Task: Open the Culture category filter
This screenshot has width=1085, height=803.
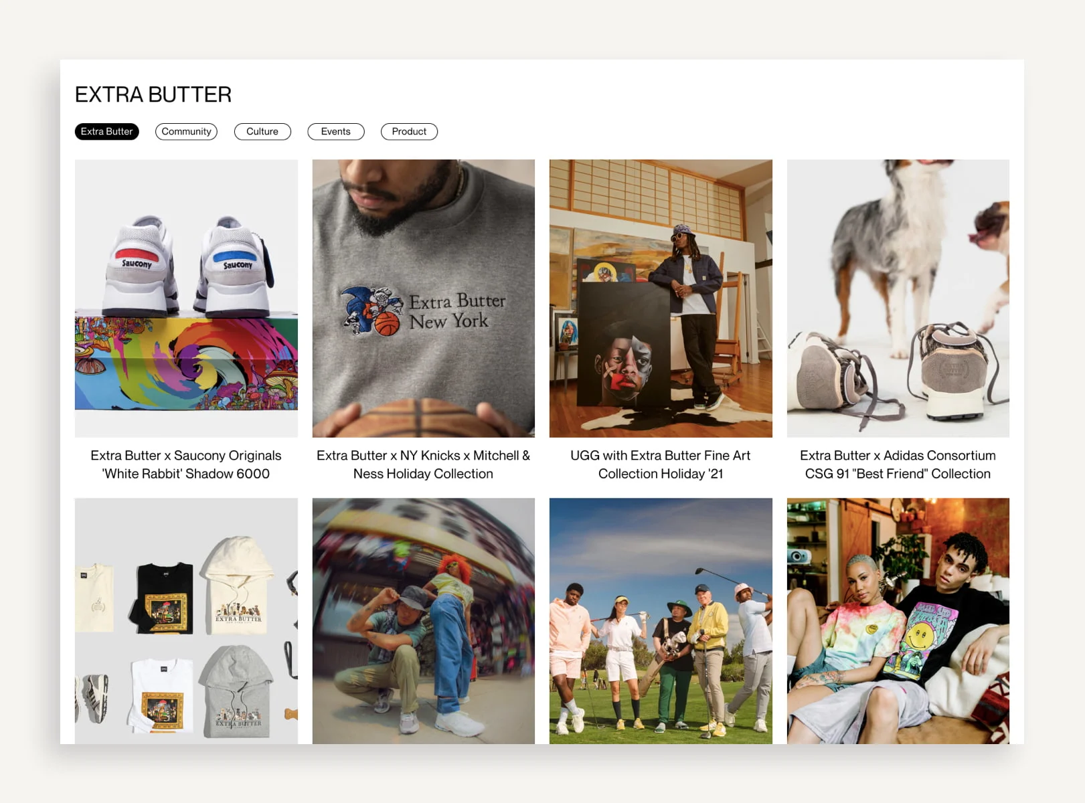Action: (x=262, y=132)
